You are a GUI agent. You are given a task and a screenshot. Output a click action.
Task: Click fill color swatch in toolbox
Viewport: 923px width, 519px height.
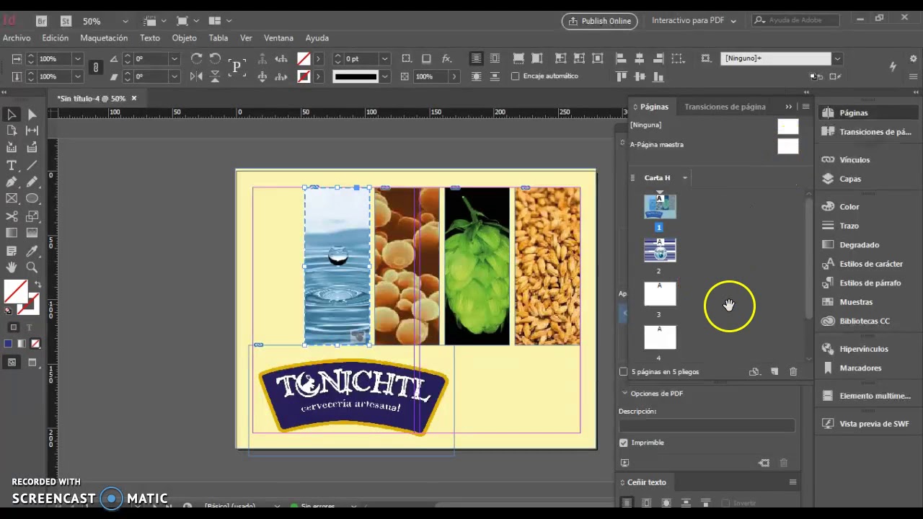(14, 291)
